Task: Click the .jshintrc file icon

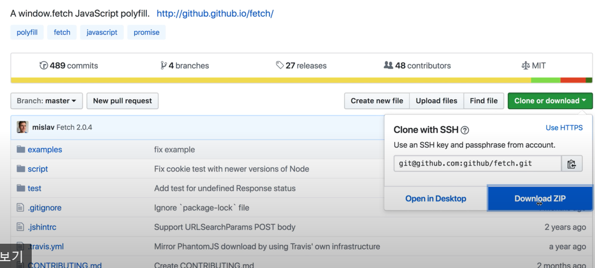Action: pos(21,227)
